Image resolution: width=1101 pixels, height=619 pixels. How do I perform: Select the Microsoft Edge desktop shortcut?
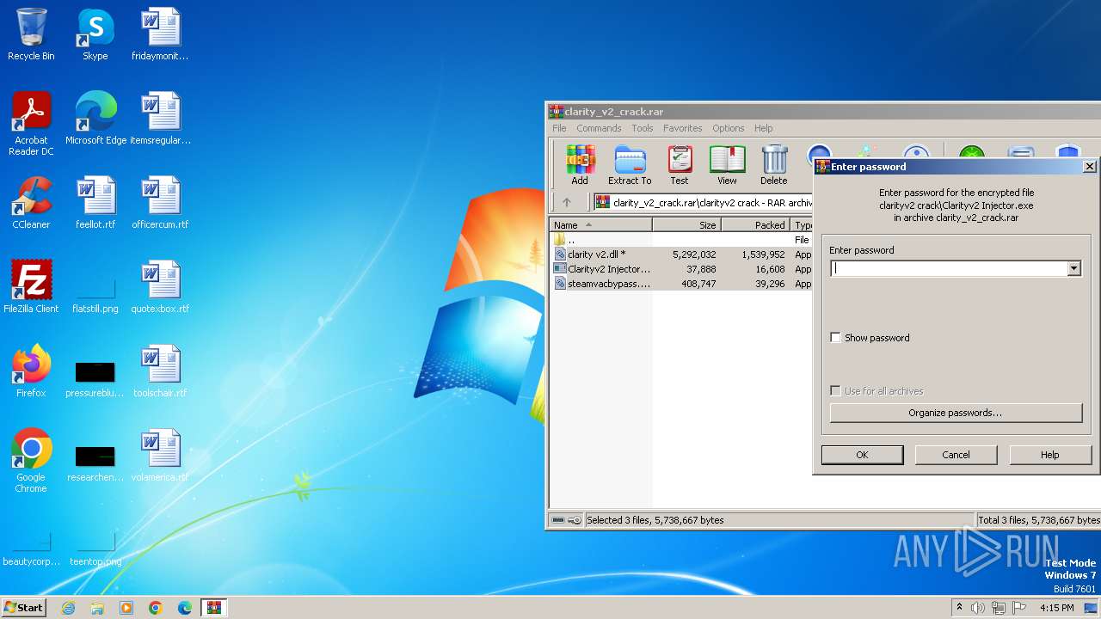click(95, 119)
